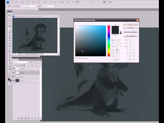Screen dimensions: 164x123
Task: Click the Add layer style fx icon
Action: point(22,119)
